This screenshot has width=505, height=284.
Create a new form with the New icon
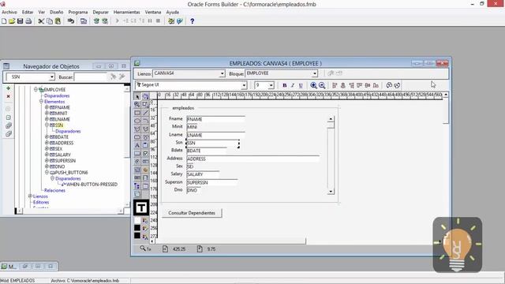coord(4,21)
